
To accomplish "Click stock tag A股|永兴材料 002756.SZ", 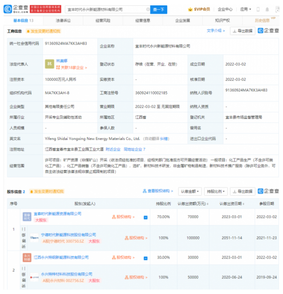I will point(63,281).
